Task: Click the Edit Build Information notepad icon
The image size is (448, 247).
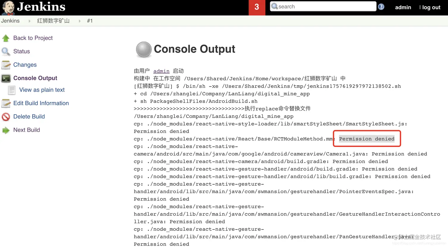Action: coord(6,103)
